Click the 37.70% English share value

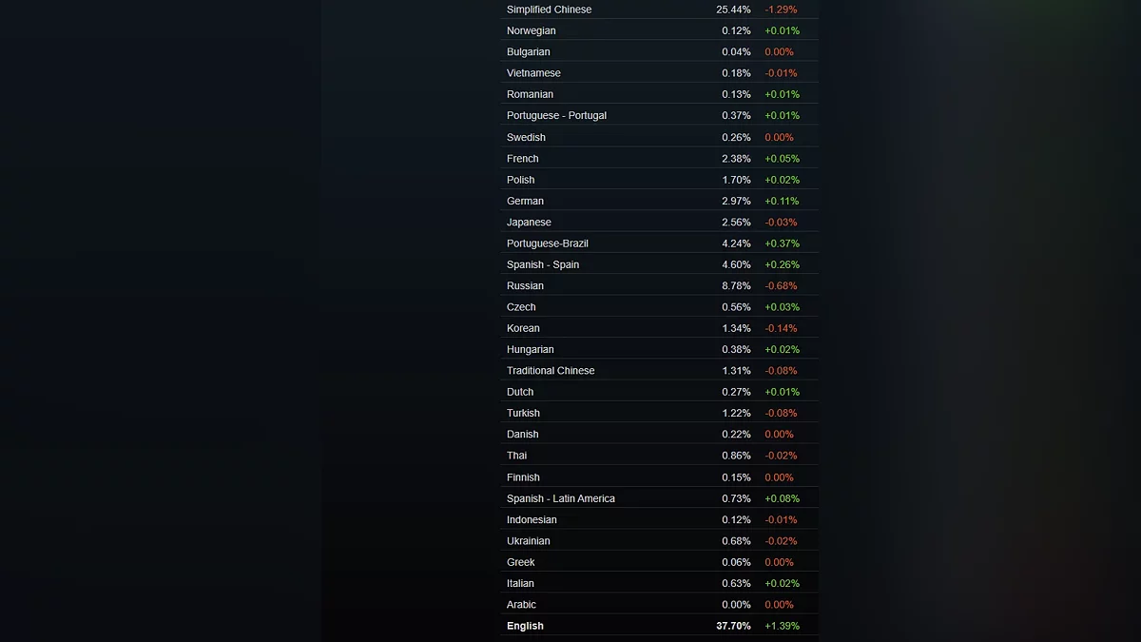(x=733, y=626)
